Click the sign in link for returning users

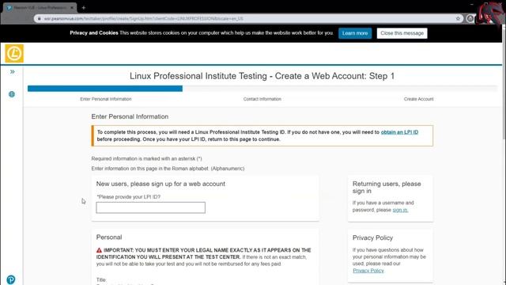pyautogui.click(x=400, y=210)
